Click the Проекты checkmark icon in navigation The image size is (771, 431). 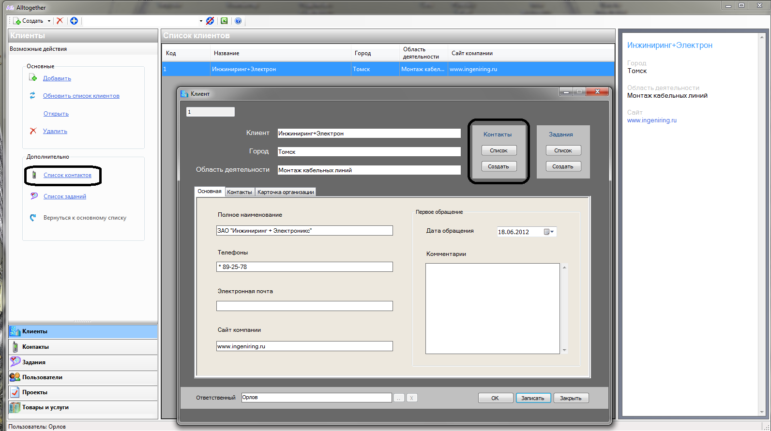[15, 392]
